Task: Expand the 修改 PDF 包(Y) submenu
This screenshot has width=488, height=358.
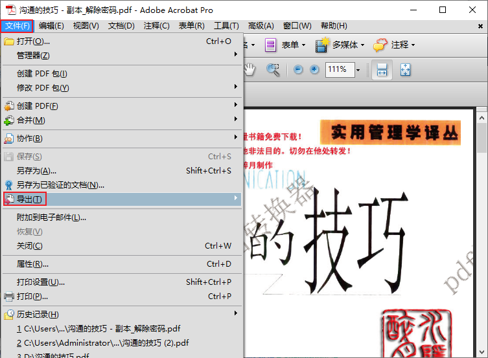Action: tap(122, 88)
